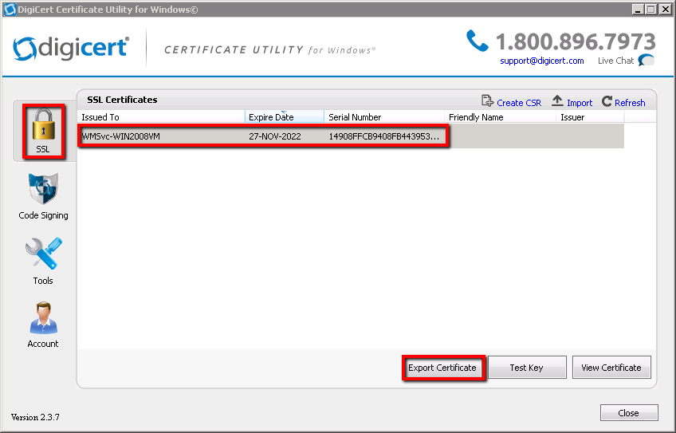Sort by Issued To column header

click(159, 117)
